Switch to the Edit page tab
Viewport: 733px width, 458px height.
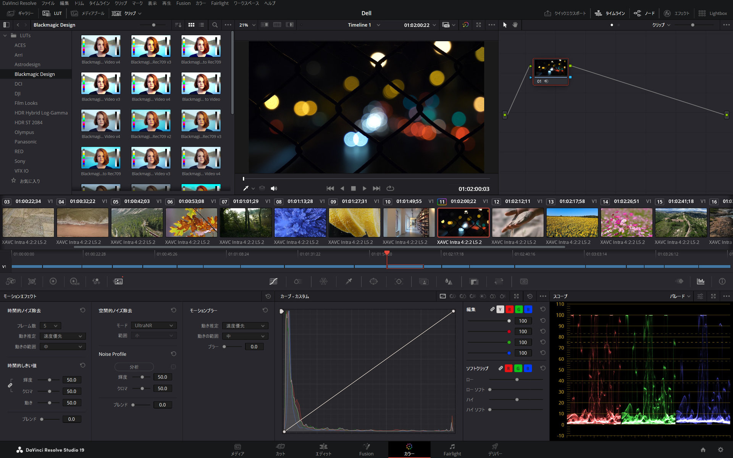pyautogui.click(x=323, y=450)
